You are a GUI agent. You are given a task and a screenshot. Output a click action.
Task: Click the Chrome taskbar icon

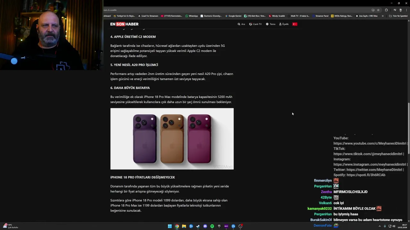coord(177,226)
